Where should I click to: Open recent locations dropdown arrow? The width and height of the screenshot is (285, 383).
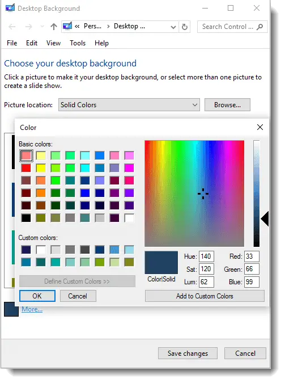click(42, 26)
